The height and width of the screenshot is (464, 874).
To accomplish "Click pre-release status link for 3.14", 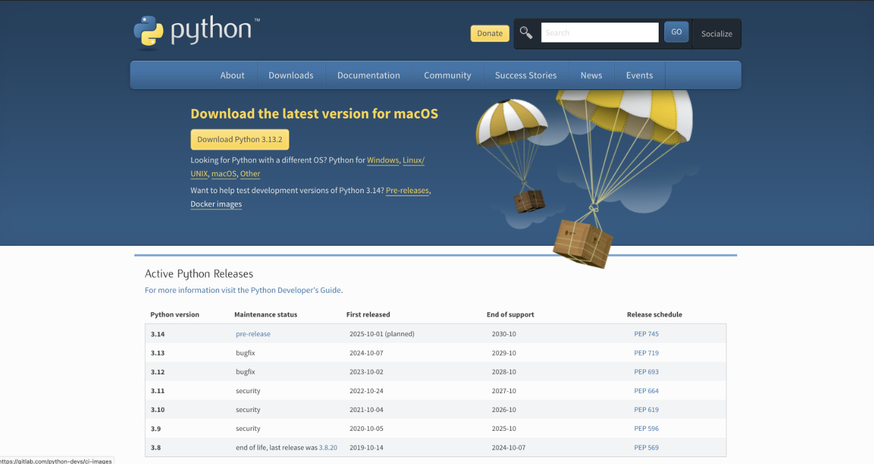I will 253,334.
